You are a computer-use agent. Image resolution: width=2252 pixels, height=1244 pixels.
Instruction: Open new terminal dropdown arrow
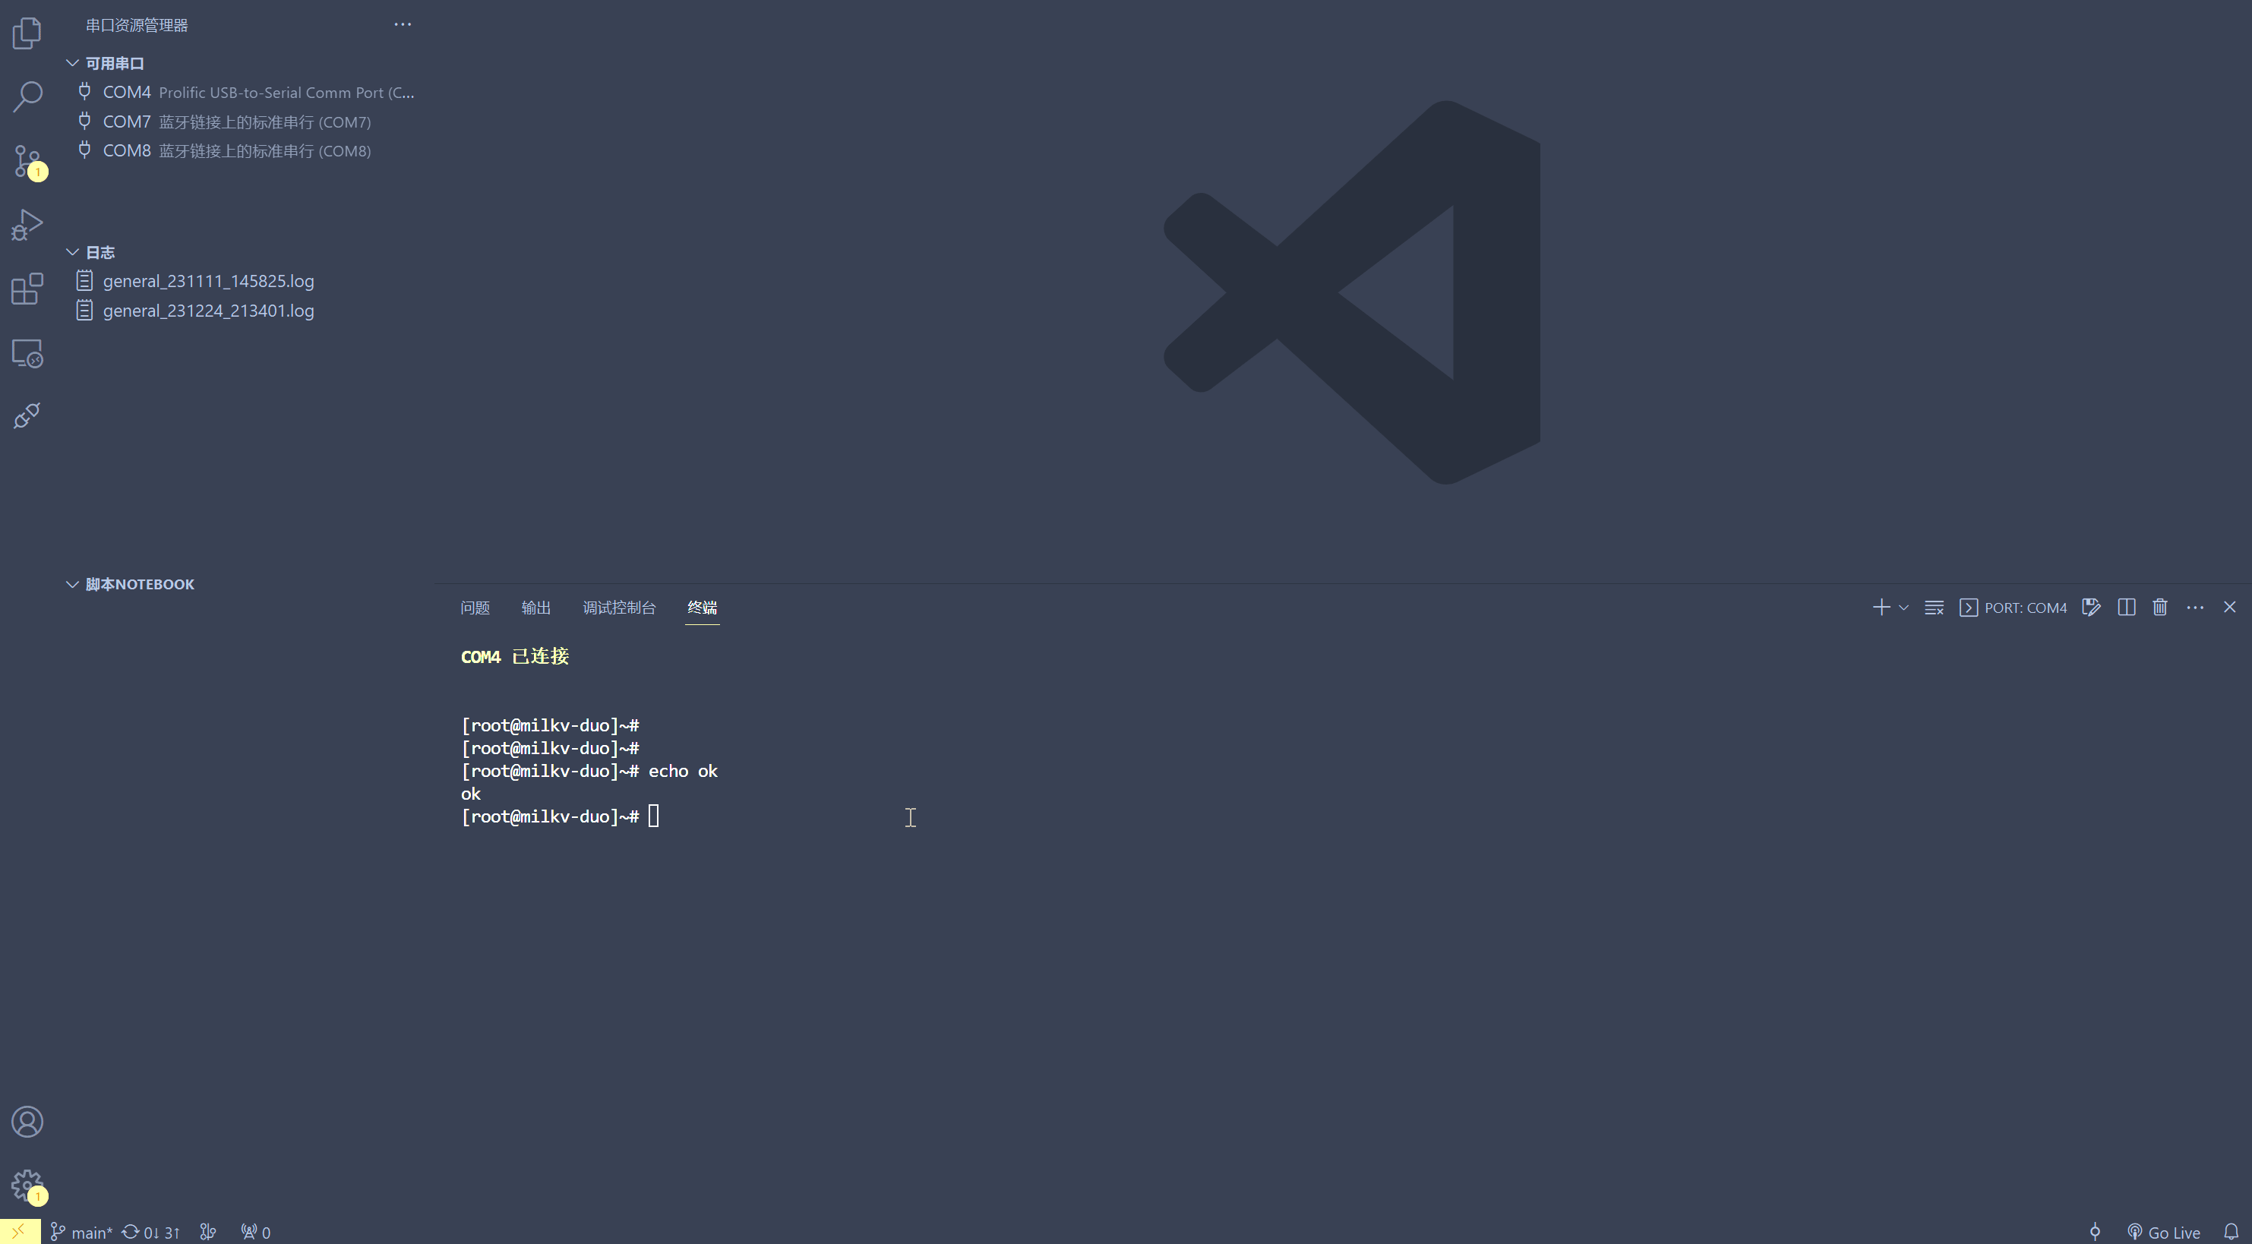coord(1903,608)
